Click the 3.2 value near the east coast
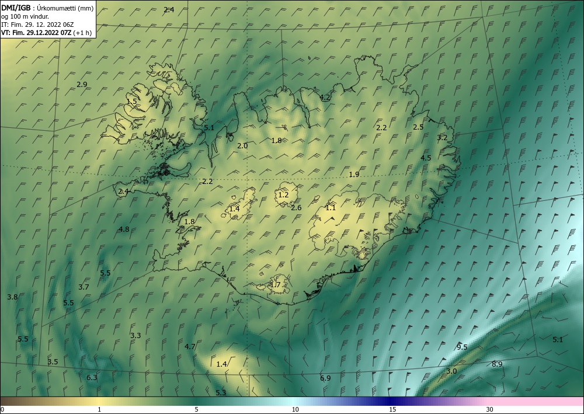The image size is (584, 414). click(x=442, y=138)
